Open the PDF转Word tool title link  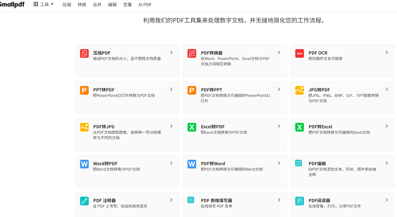[213, 164]
